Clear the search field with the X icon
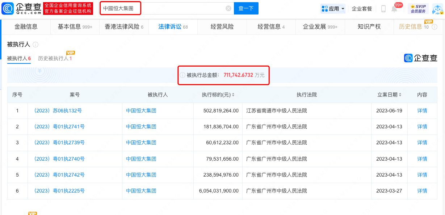 pos(228,8)
